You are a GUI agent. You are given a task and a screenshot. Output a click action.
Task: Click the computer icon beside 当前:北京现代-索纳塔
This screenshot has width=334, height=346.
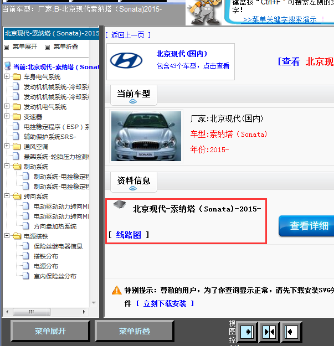pyautogui.click(x=8, y=66)
